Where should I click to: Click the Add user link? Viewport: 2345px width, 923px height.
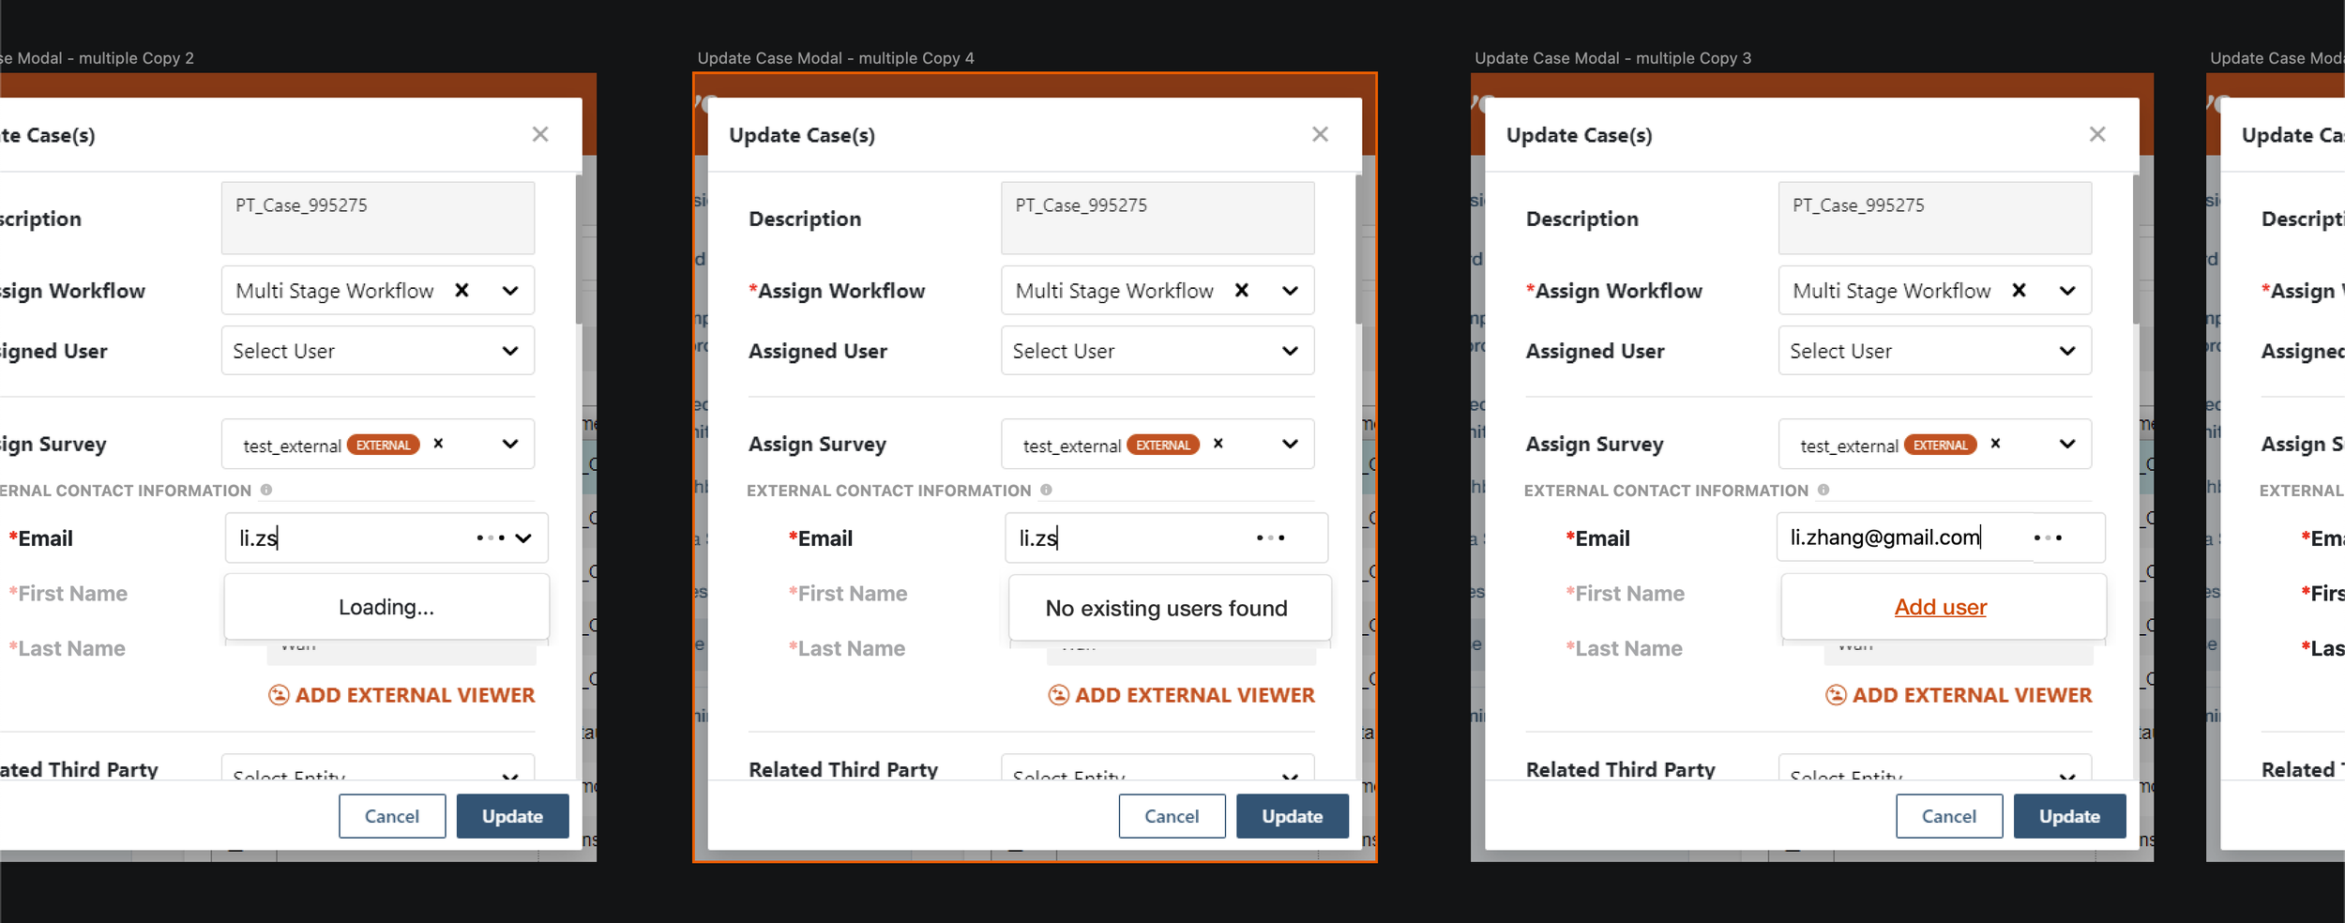pos(1941,607)
